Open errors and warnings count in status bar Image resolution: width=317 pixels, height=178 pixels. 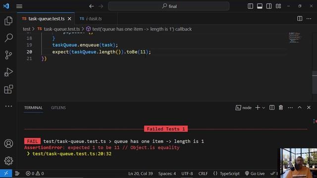point(35,174)
